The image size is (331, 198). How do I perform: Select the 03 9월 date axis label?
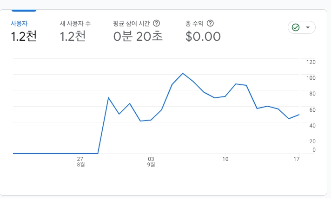click(151, 161)
